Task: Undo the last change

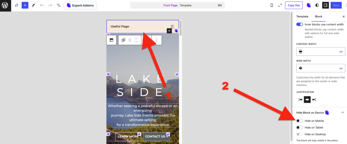Action: [x=42, y=5]
